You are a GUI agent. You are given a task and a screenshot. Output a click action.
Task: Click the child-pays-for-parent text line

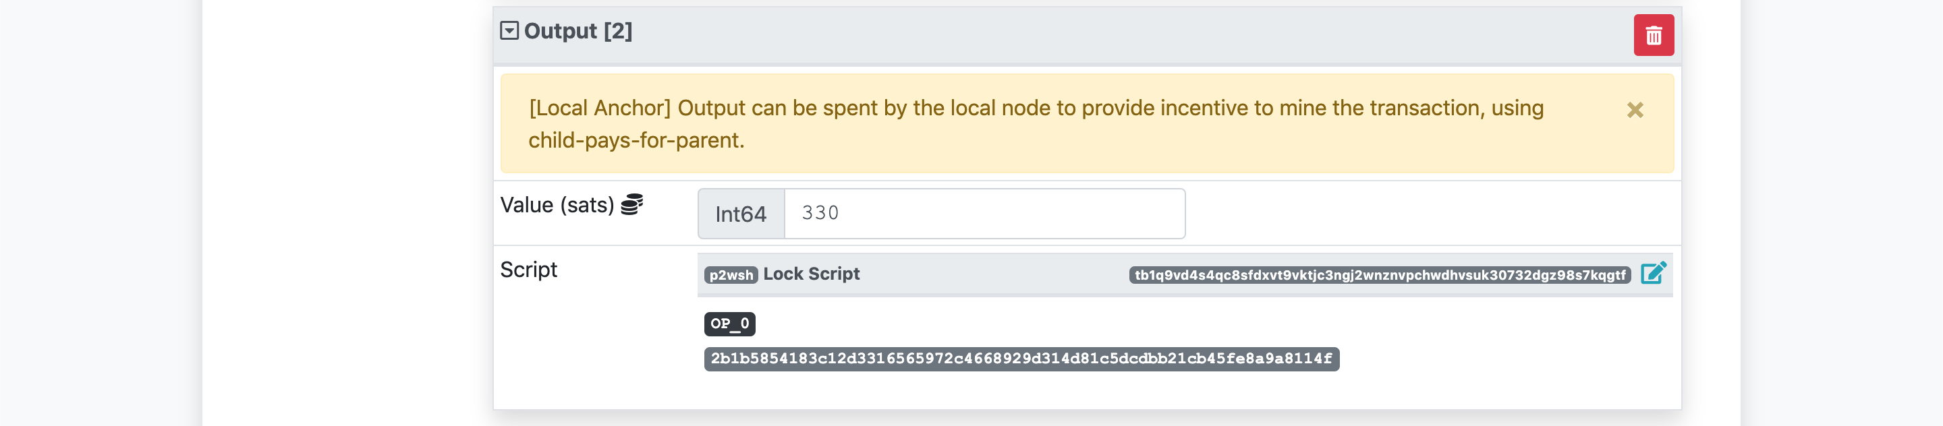pos(636,140)
